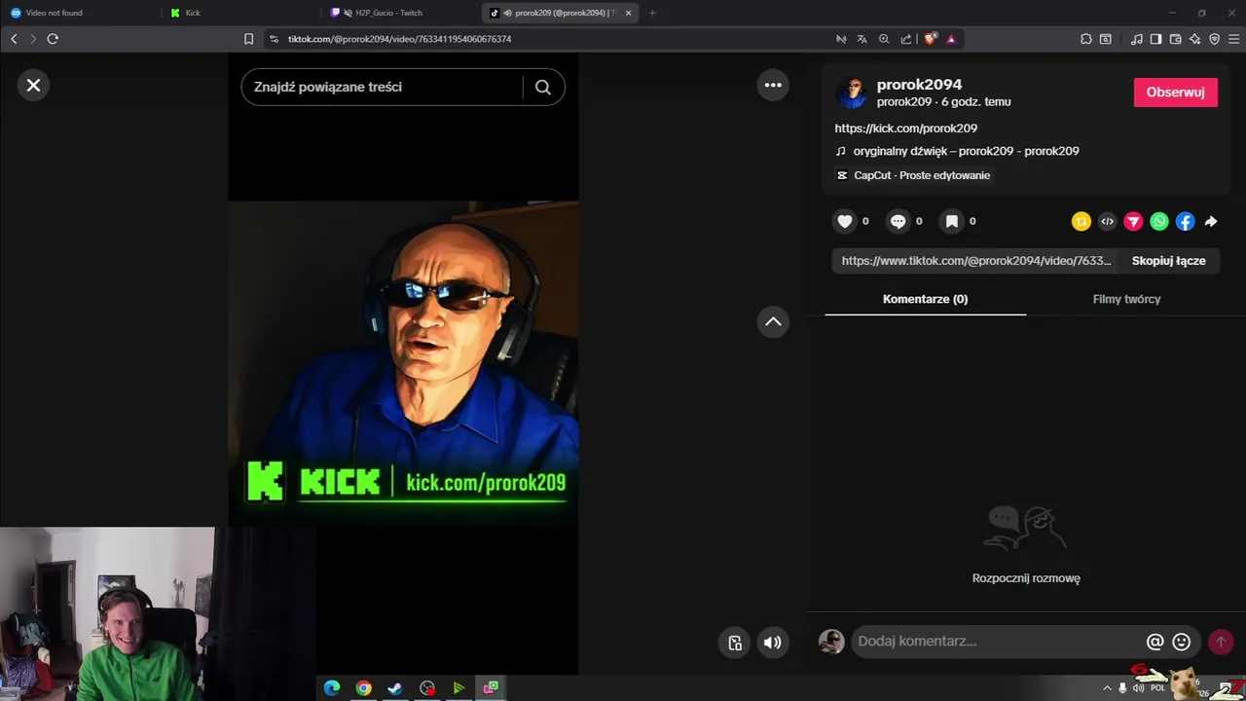
Task: Click the URL in the address bar
Action: (x=399, y=39)
